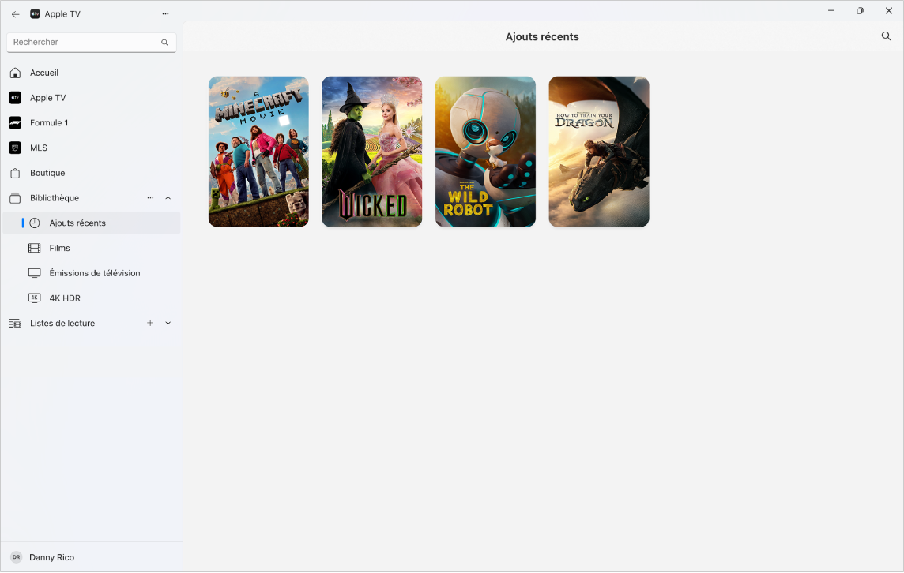Select the Apple TV channel icon

coord(16,97)
